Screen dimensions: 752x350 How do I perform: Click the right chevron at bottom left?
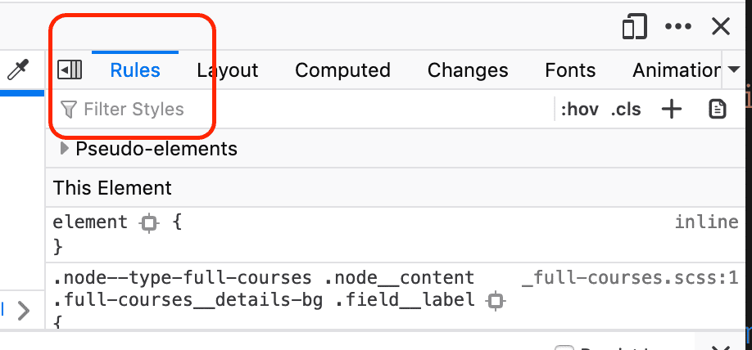(24, 311)
